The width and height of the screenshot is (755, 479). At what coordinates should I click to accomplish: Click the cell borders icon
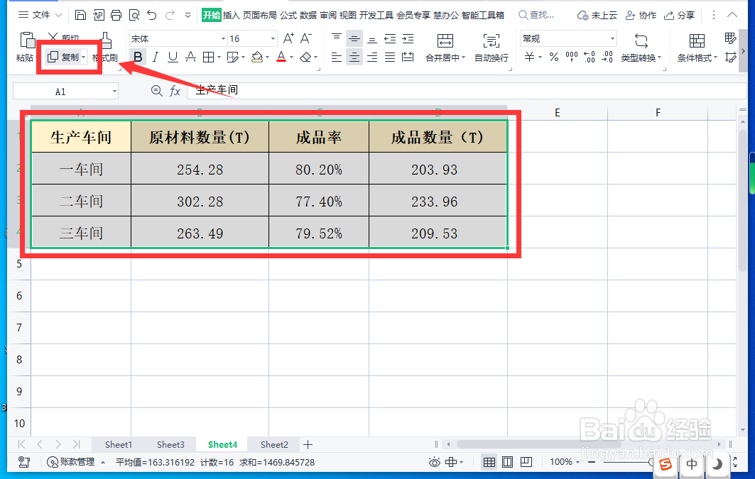(208, 57)
